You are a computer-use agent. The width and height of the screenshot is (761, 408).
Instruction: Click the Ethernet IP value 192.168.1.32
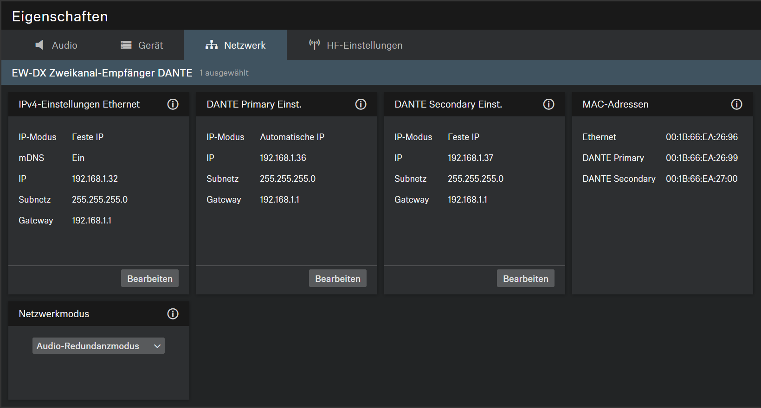95,179
